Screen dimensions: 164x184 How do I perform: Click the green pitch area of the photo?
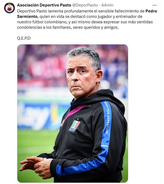pos(35,143)
